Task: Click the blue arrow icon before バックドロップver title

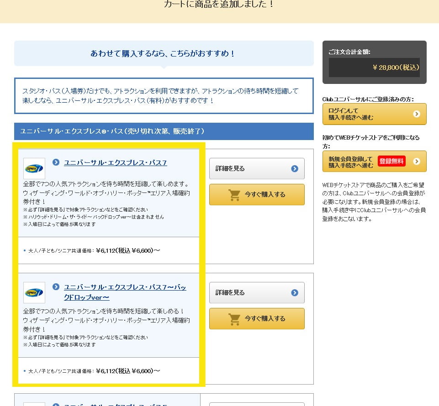Action: pyautogui.click(x=56, y=287)
